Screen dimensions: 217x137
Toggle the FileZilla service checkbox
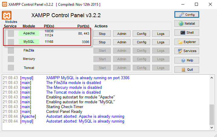tap(11, 51)
